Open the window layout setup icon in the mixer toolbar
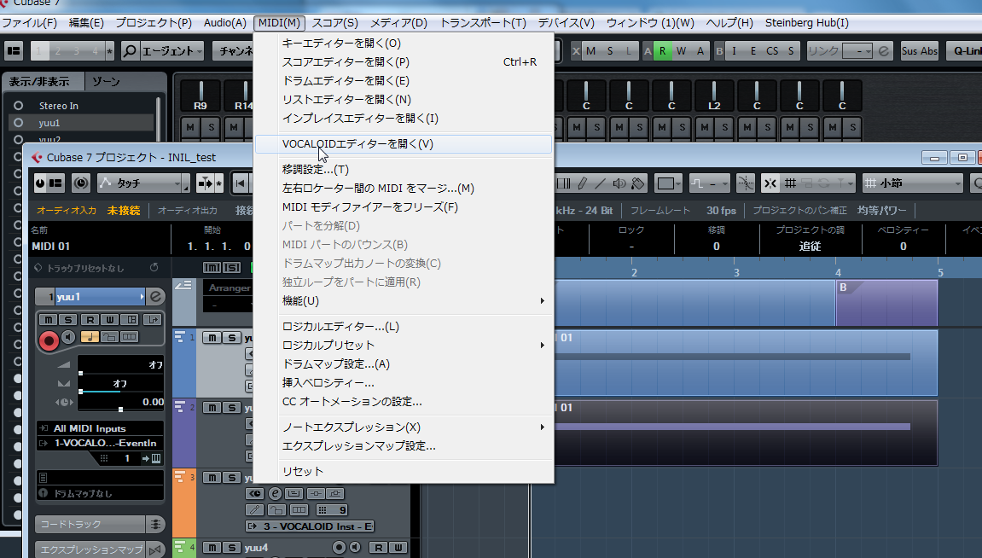This screenshot has height=558, width=982. 14,50
